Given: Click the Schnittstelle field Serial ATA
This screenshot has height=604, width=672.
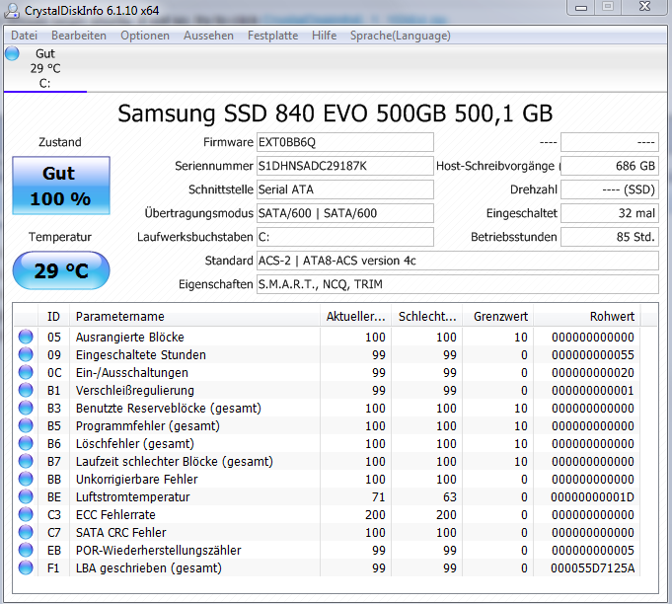Looking at the screenshot, I should (345, 189).
